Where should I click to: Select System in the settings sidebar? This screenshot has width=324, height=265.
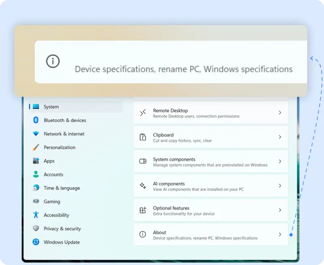(x=76, y=107)
